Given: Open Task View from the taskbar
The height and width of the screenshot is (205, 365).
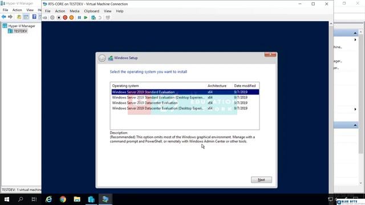Looking at the screenshot, I should (x=34, y=199).
